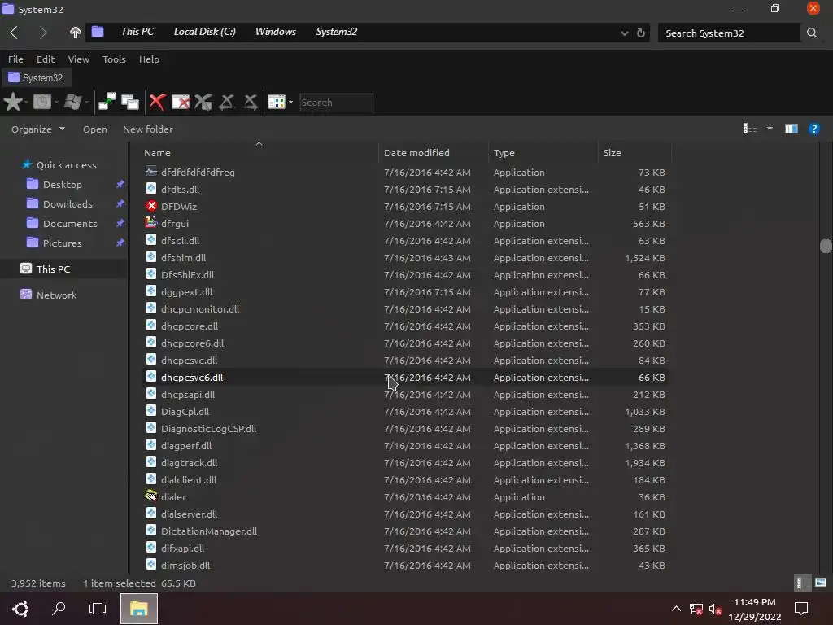The height and width of the screenshot is (625, 833).
Task: Click the Favorites star toolbar icon
Action: [x=13, y=102]
